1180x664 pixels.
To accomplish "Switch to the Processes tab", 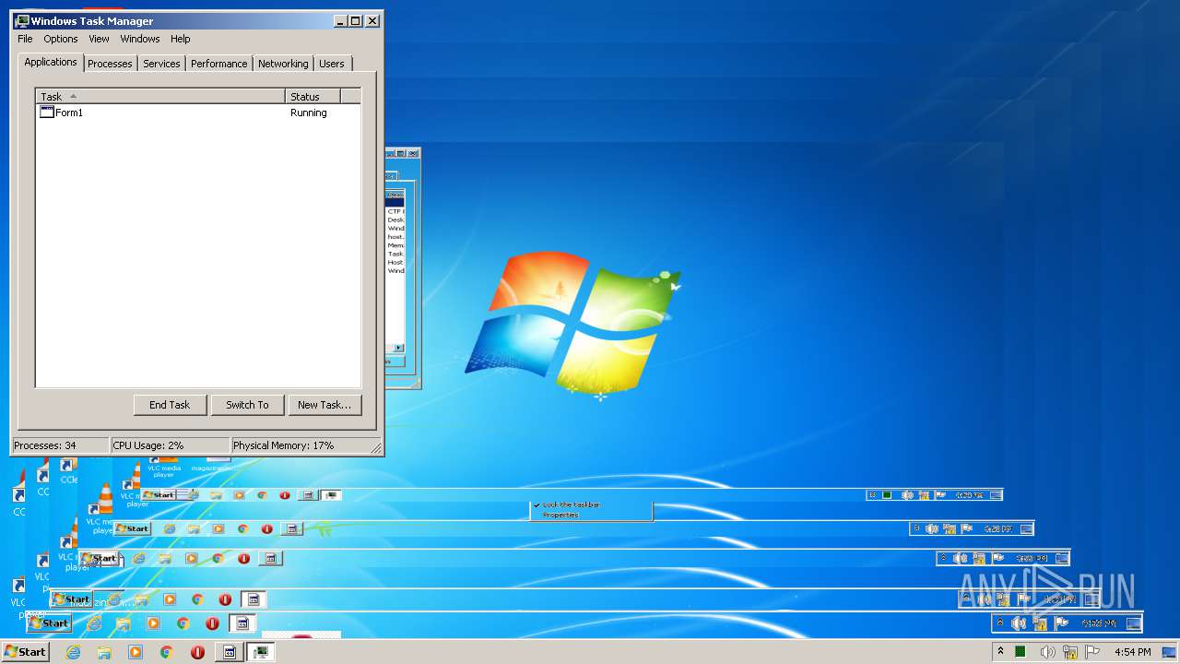I will 110,64.
